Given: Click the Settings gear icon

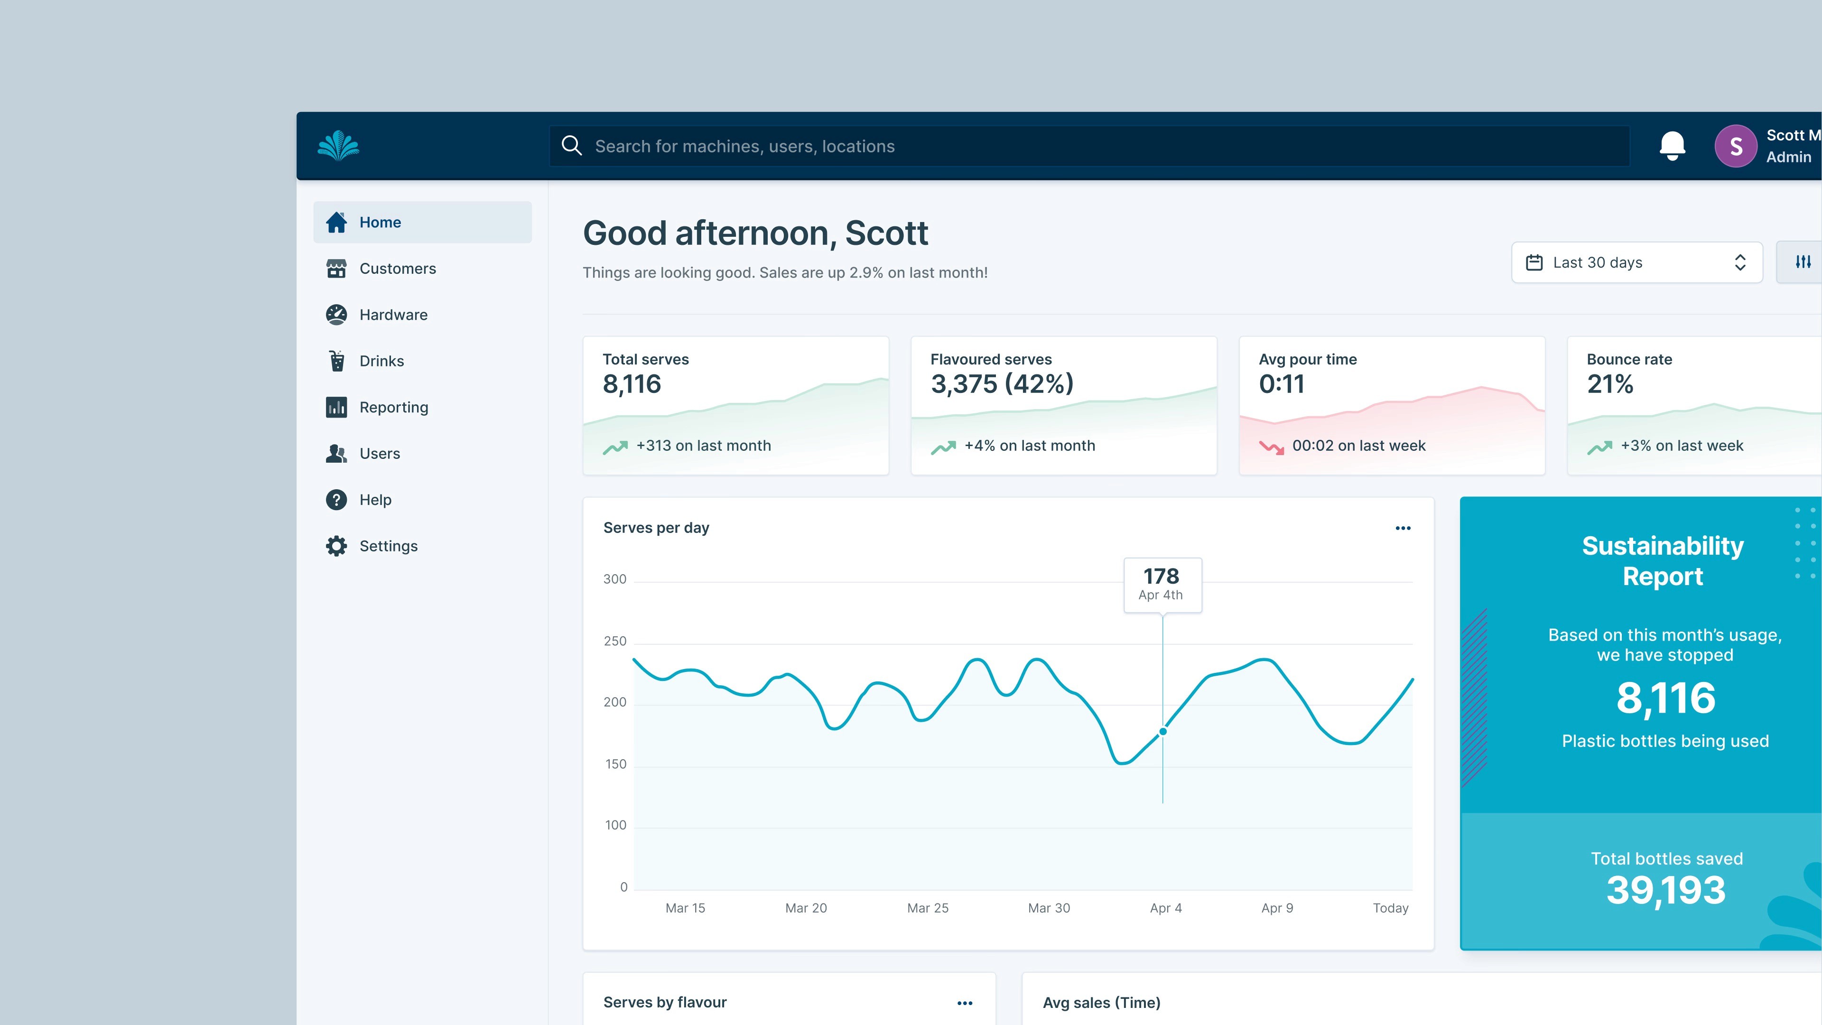Looking at the screenshot, I should click(336, 546).
